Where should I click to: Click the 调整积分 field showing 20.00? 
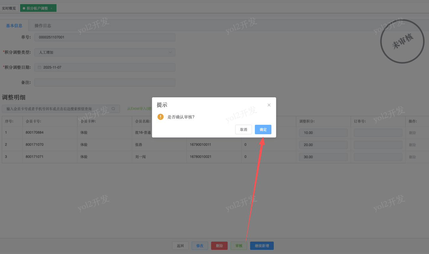323,145
